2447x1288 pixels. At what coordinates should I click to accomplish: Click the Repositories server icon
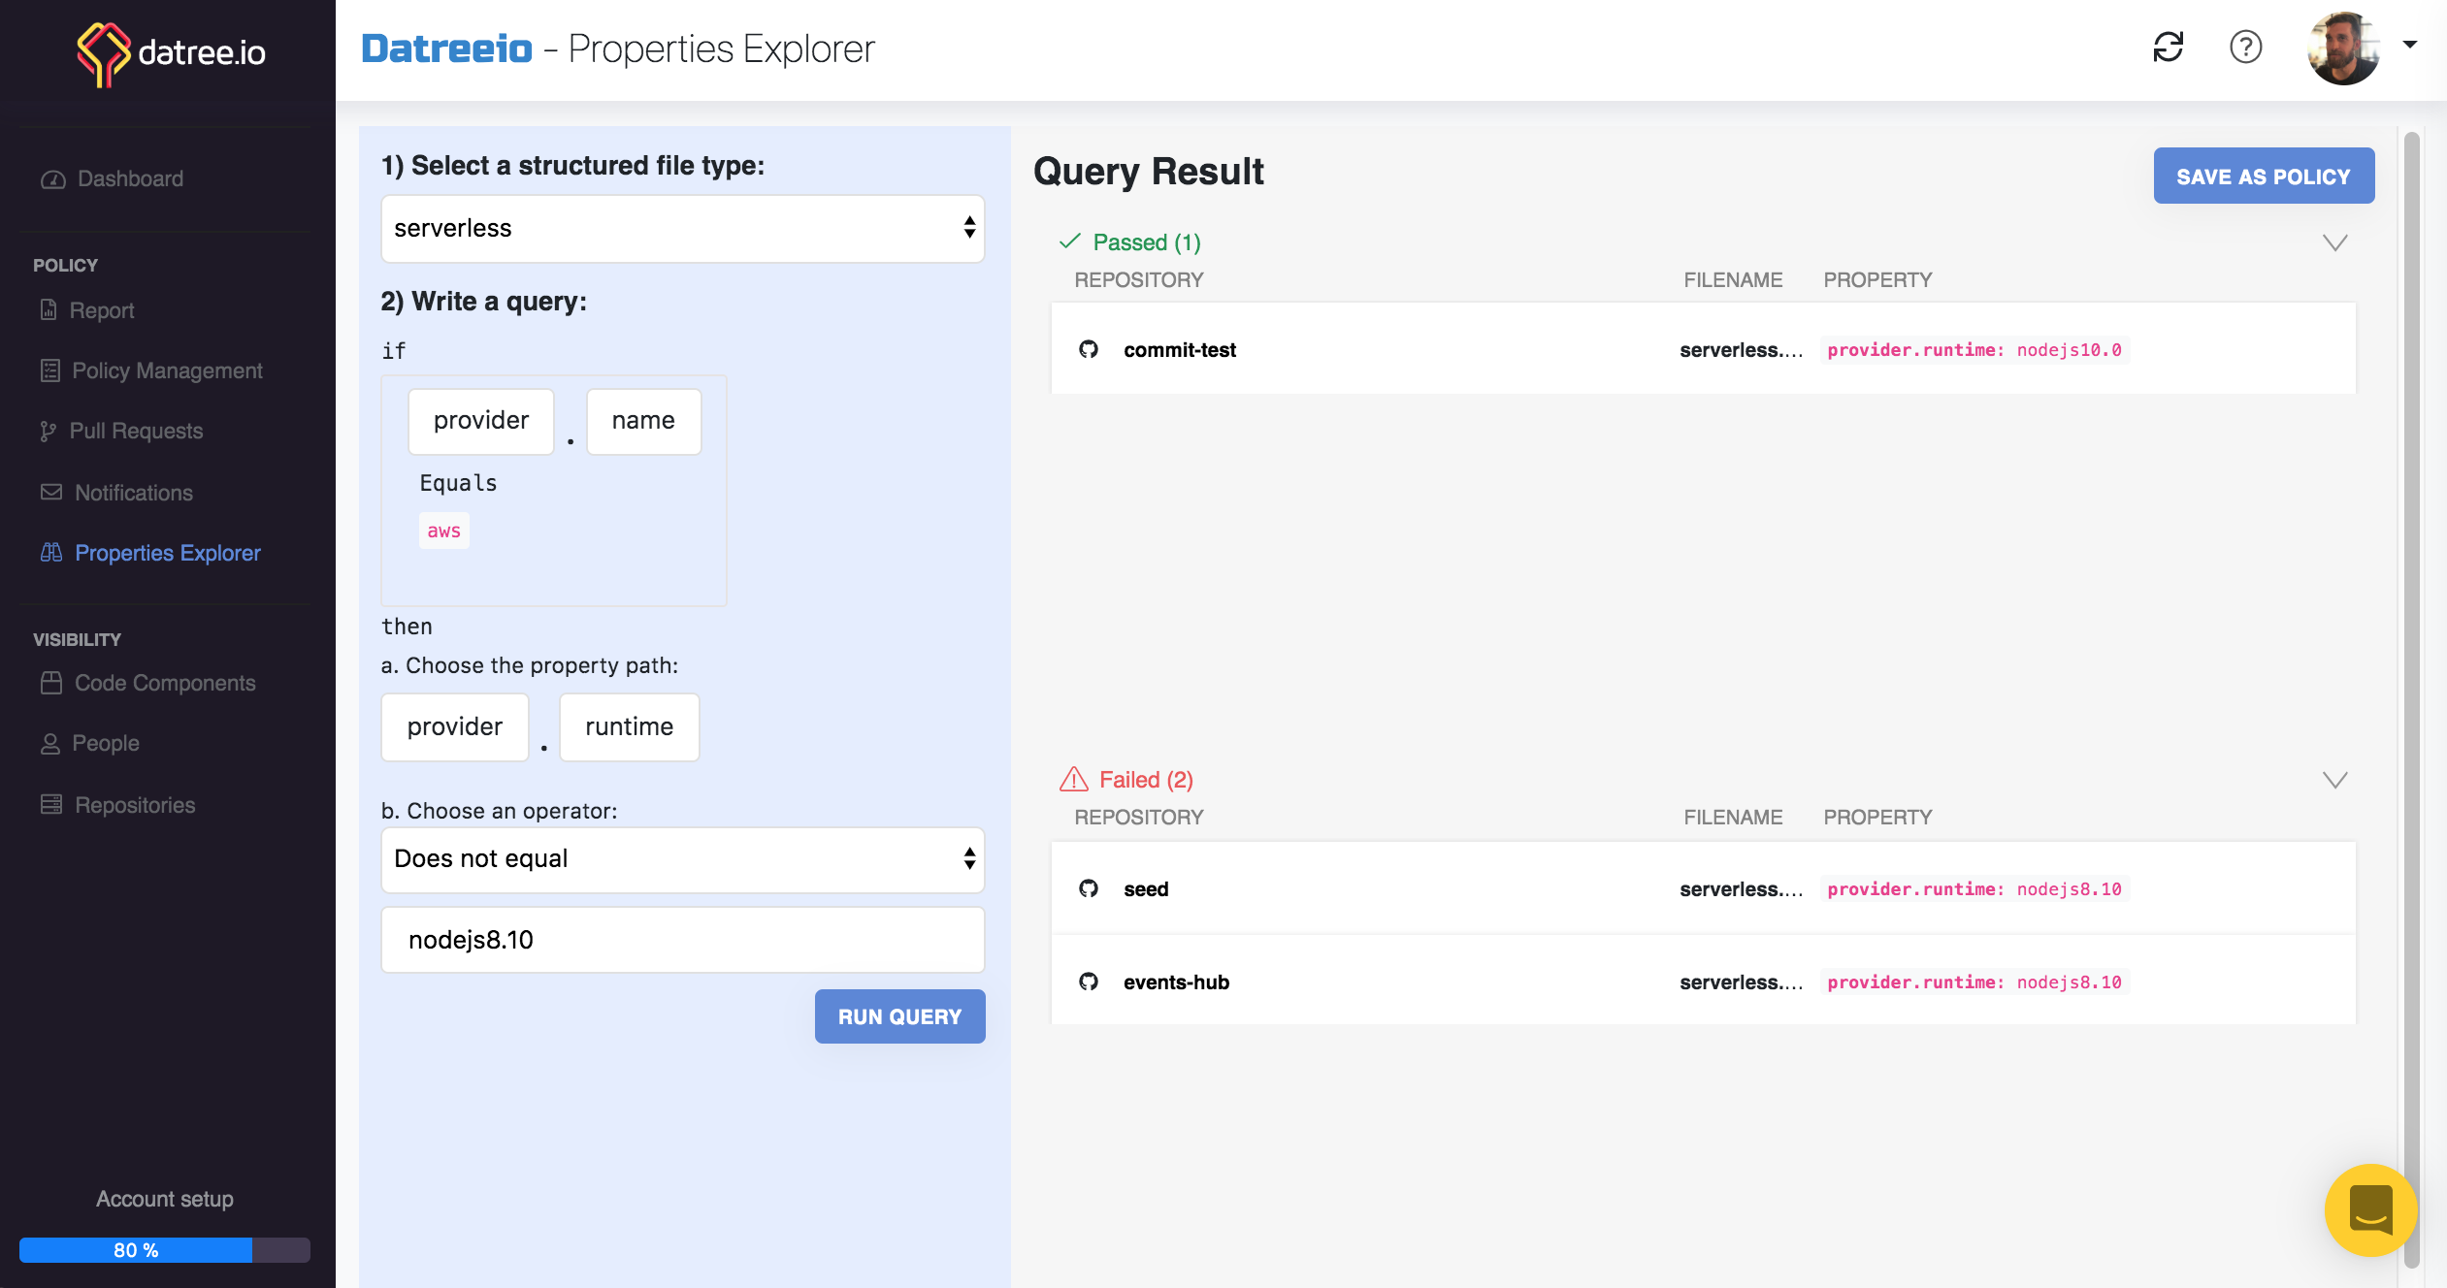click(51, 804)
